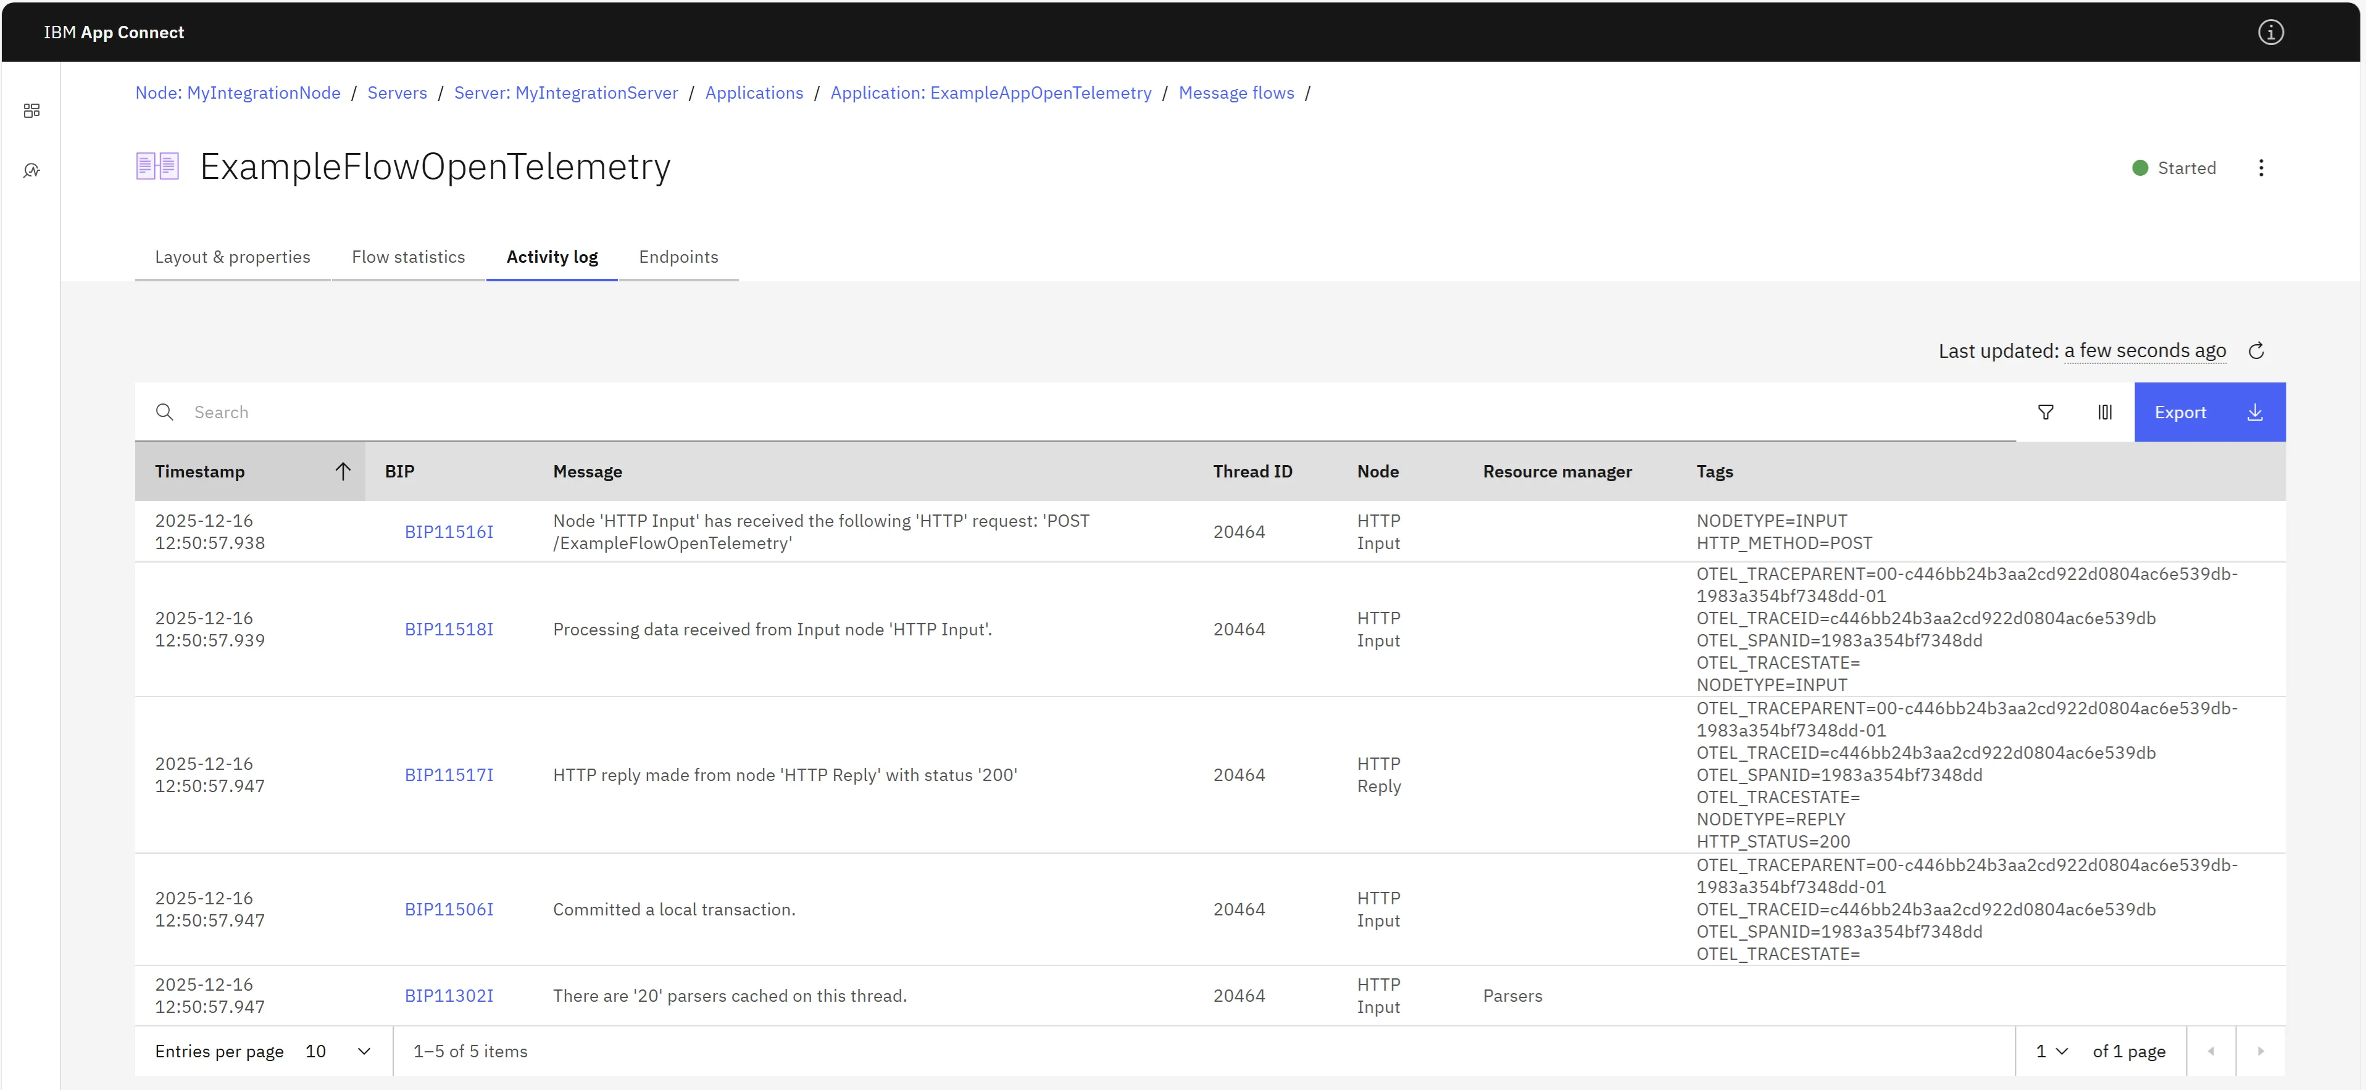Image resolution: width=2366 pixels, height=1090 pixels.
Task: Open Application: ExampleAppOpenTelemetry breadcrumb
Action: point(990,93)
